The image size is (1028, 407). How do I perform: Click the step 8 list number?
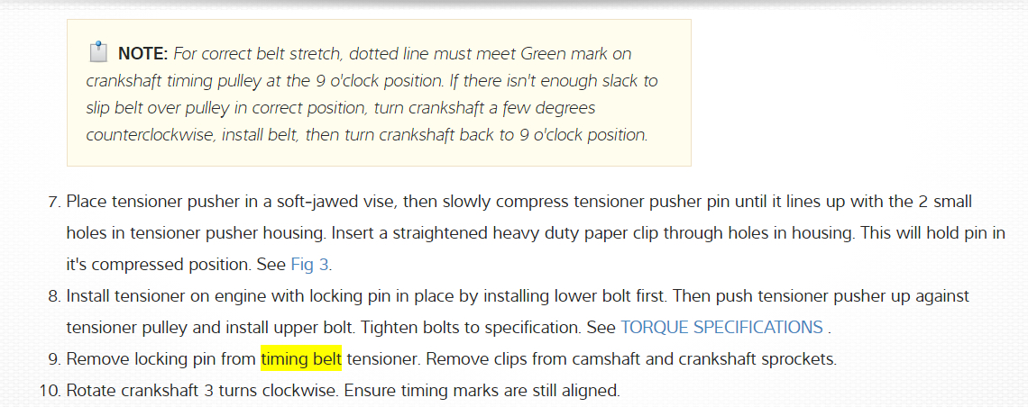point(52,296)
